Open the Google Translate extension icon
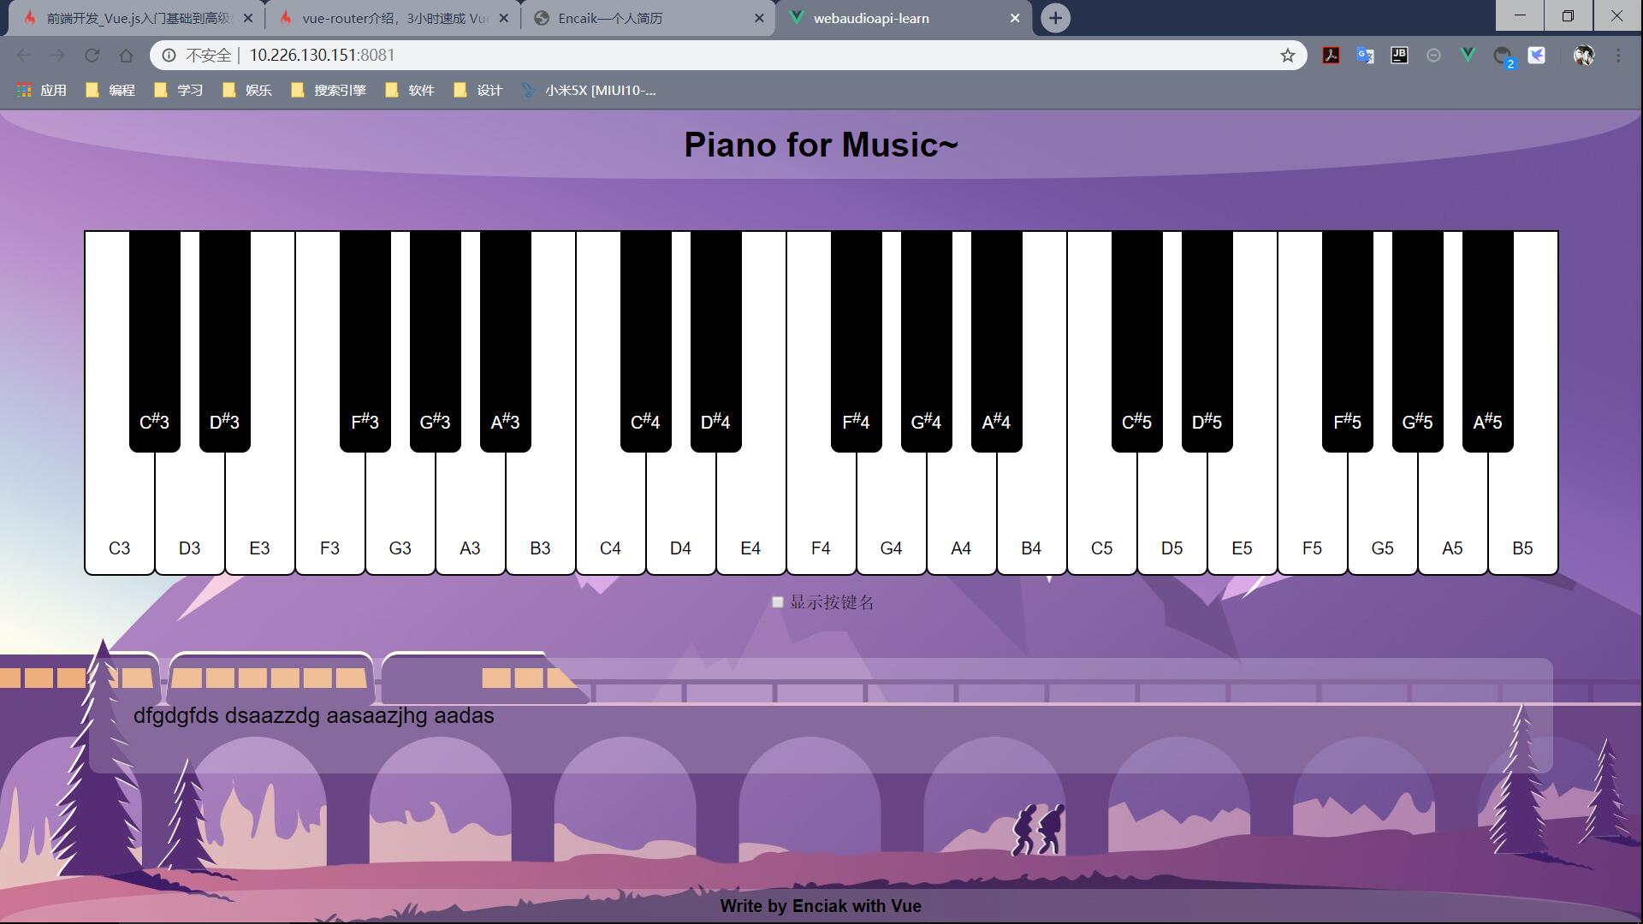This screenshot has width=1643, height=924. tap(1365, 56)
